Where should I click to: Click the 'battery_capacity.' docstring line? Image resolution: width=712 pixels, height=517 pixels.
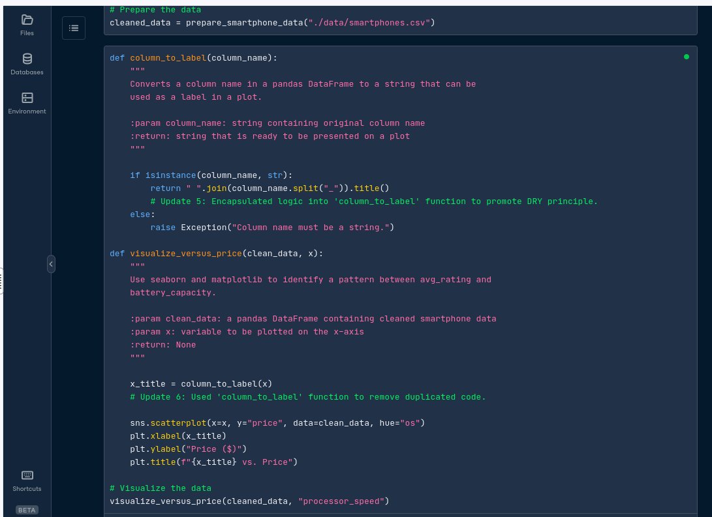tap(173, 293)
